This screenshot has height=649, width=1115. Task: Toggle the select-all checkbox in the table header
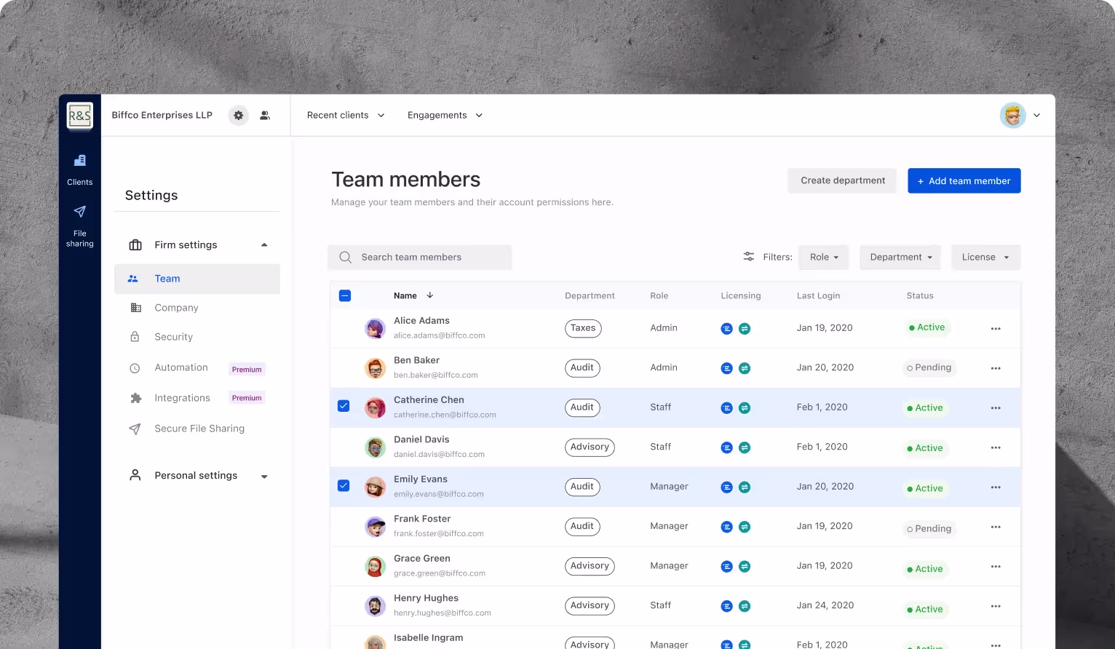[345, 295]
